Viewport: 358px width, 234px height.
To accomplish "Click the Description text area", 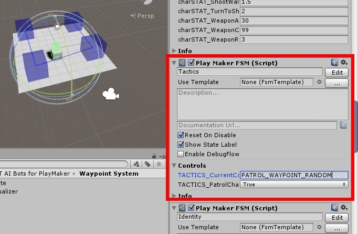I will click(262, 104).
